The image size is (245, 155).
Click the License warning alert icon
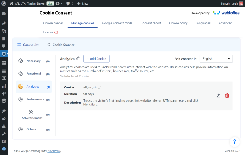56,32
